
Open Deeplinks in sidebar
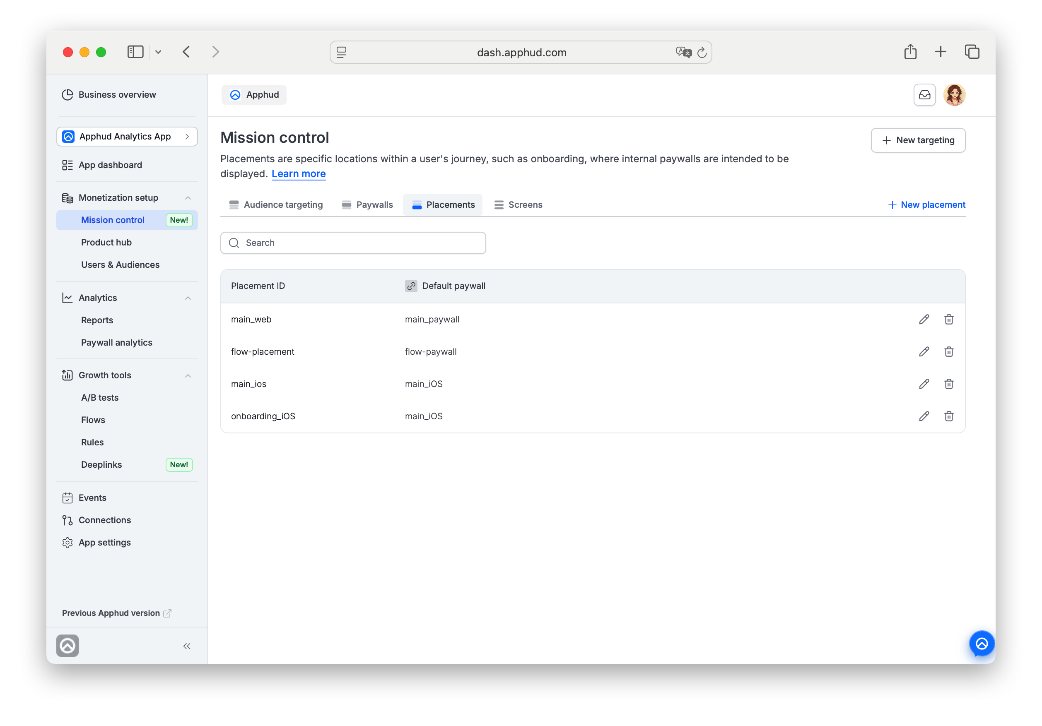pos(101,464)
